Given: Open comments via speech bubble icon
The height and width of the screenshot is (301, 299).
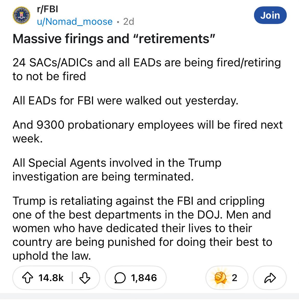Looking at the screenshot, I should point(120,278).
